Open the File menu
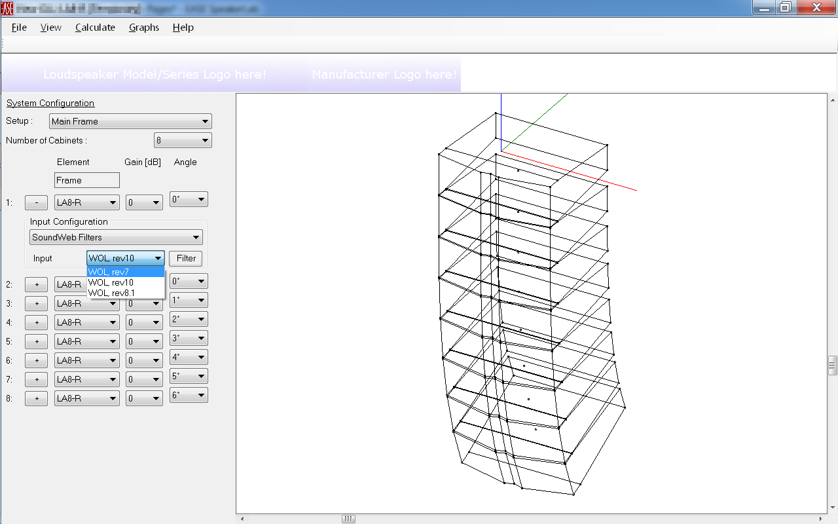Screen dimensions: 838x524 (x=19, y=28)
